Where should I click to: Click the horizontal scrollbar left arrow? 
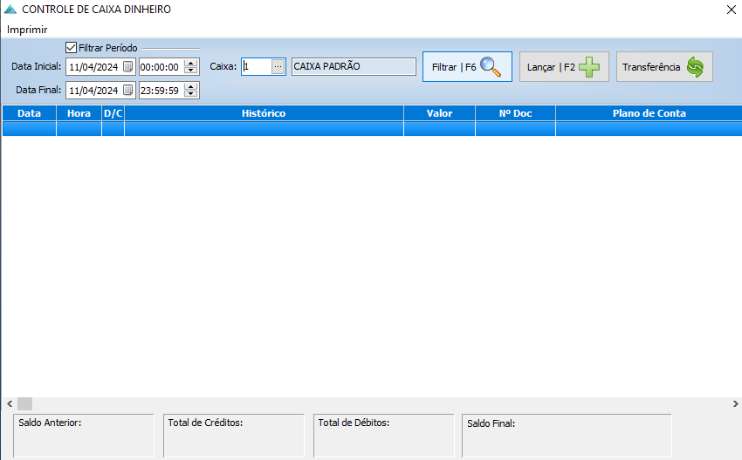[10, 403]
